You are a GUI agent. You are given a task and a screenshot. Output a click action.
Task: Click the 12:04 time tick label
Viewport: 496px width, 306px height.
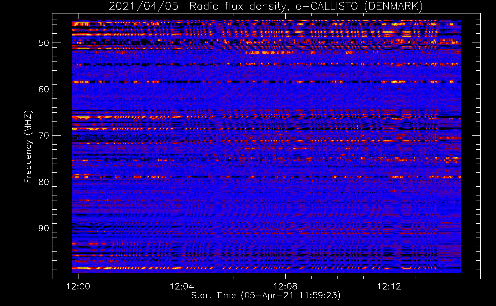pyautogui.click(x=182, y=287)
